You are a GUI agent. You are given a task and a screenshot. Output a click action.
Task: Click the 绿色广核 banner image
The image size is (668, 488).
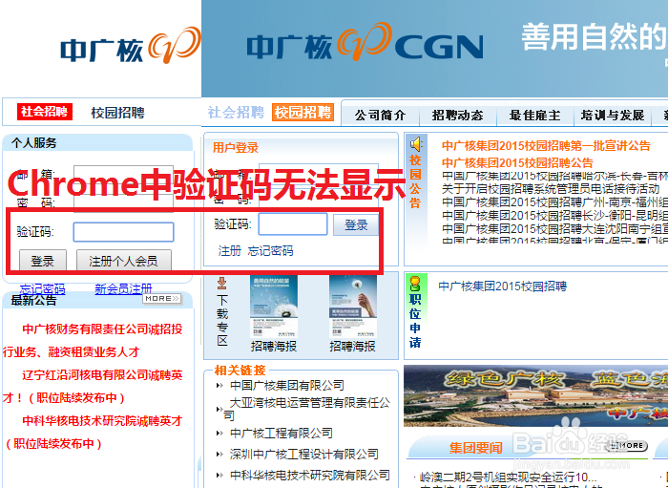[x=535, y=395]
